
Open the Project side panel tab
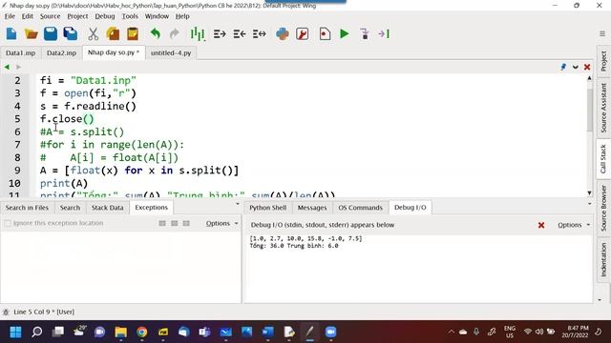point(603,61)
